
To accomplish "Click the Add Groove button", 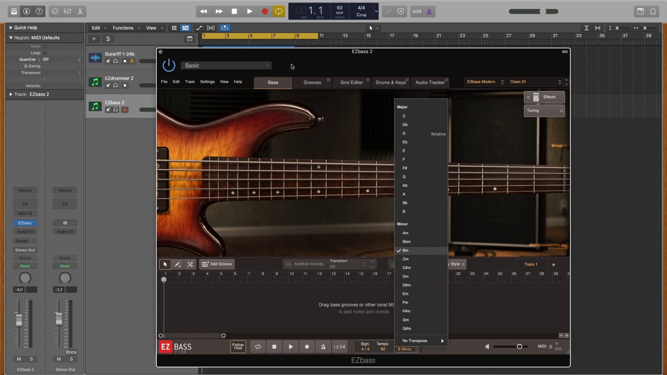I will (217, 264).
